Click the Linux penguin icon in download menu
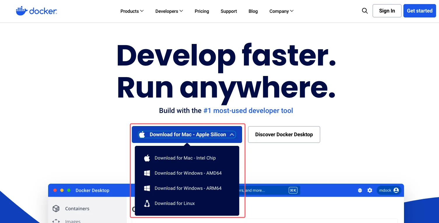 coord(147,203)
